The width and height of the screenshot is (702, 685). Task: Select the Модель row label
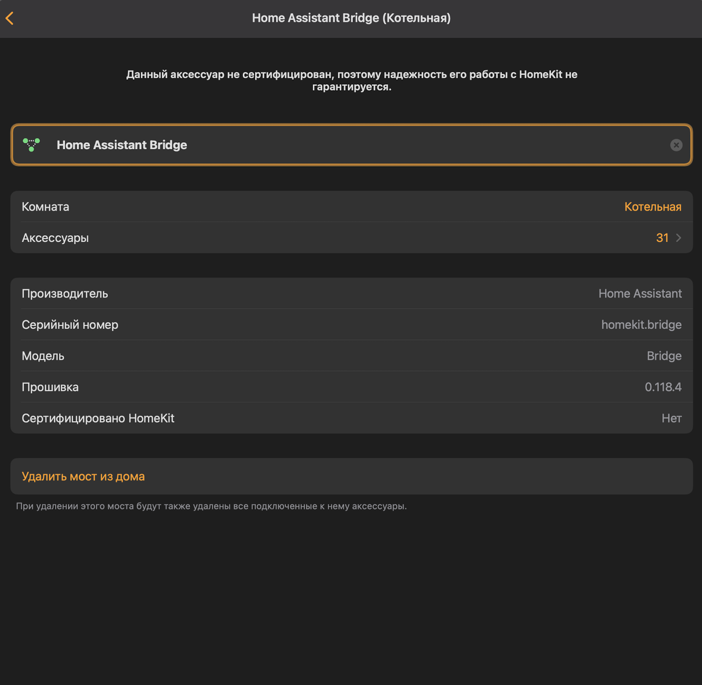coord(43,356)
